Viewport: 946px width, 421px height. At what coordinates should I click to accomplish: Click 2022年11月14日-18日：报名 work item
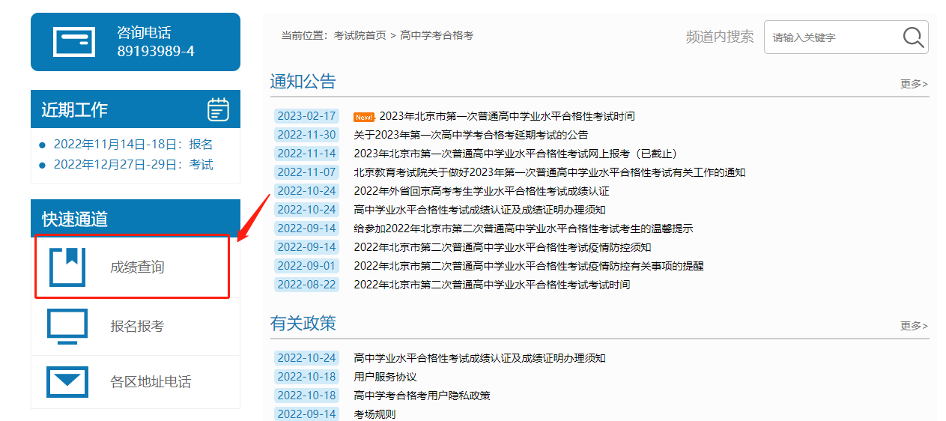pyautogui.click(x=133, y=145)
